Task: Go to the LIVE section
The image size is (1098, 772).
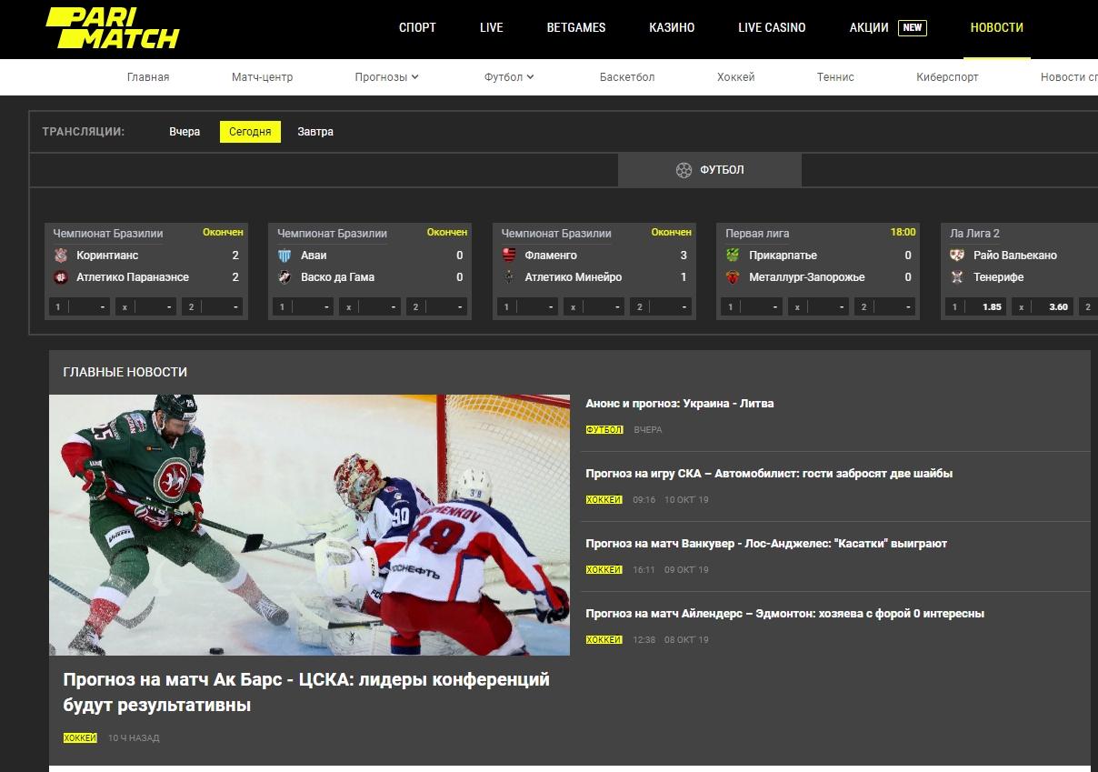Action: click(x=492, y=27)
